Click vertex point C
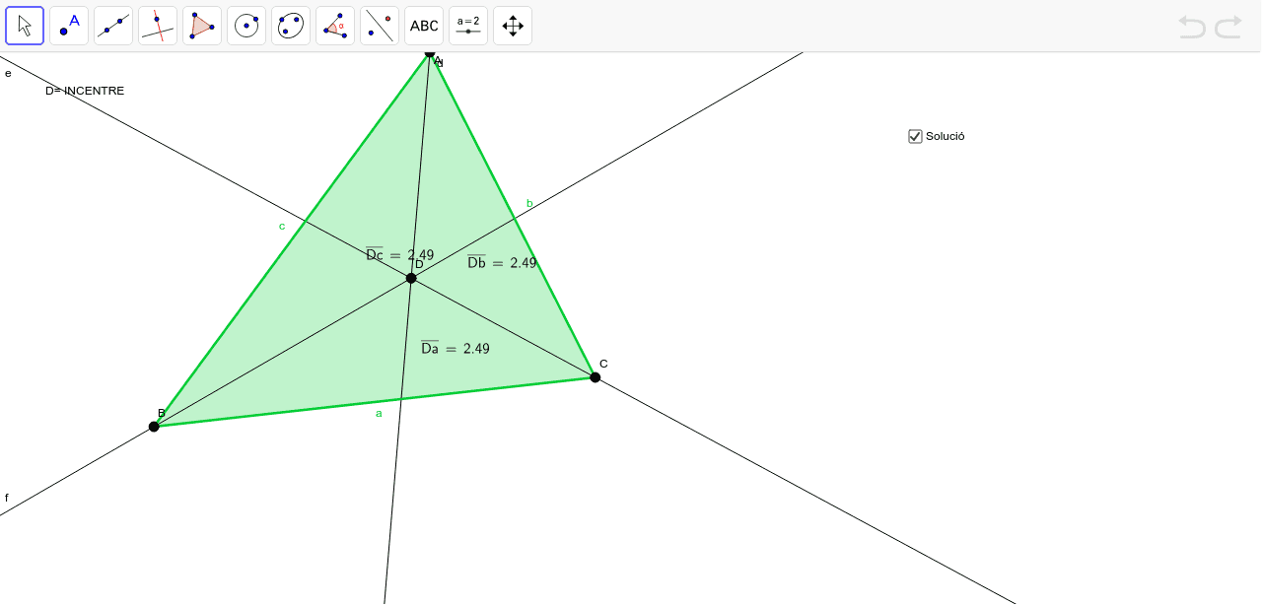This screenshot has width=1262, height=606. point(596,377)
